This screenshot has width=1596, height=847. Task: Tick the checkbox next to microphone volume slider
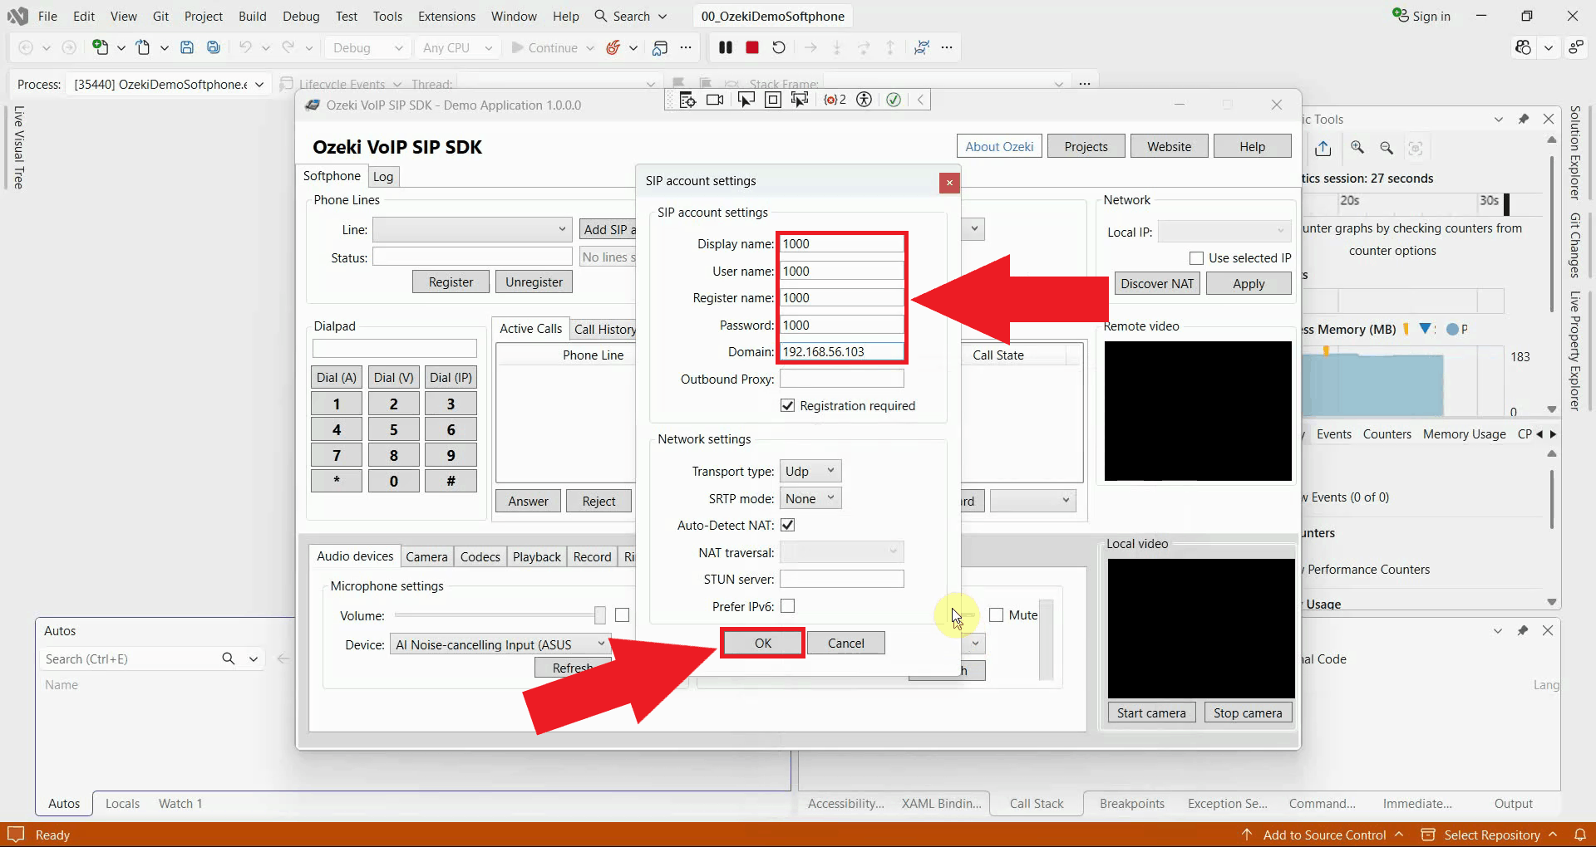623,615
